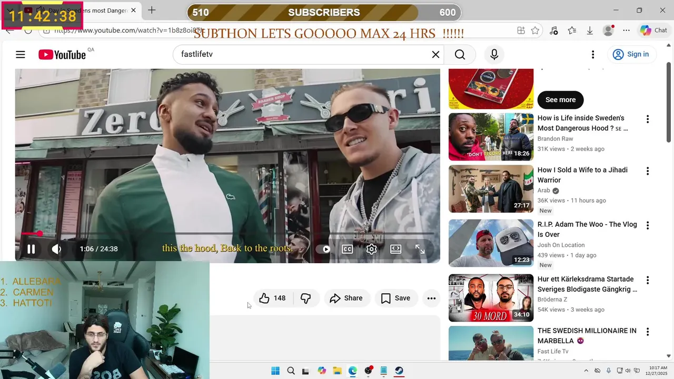Open Windows taskbar search
This screenshot has width=674, height=379.
pyautogui.click(x=291, y=371)
